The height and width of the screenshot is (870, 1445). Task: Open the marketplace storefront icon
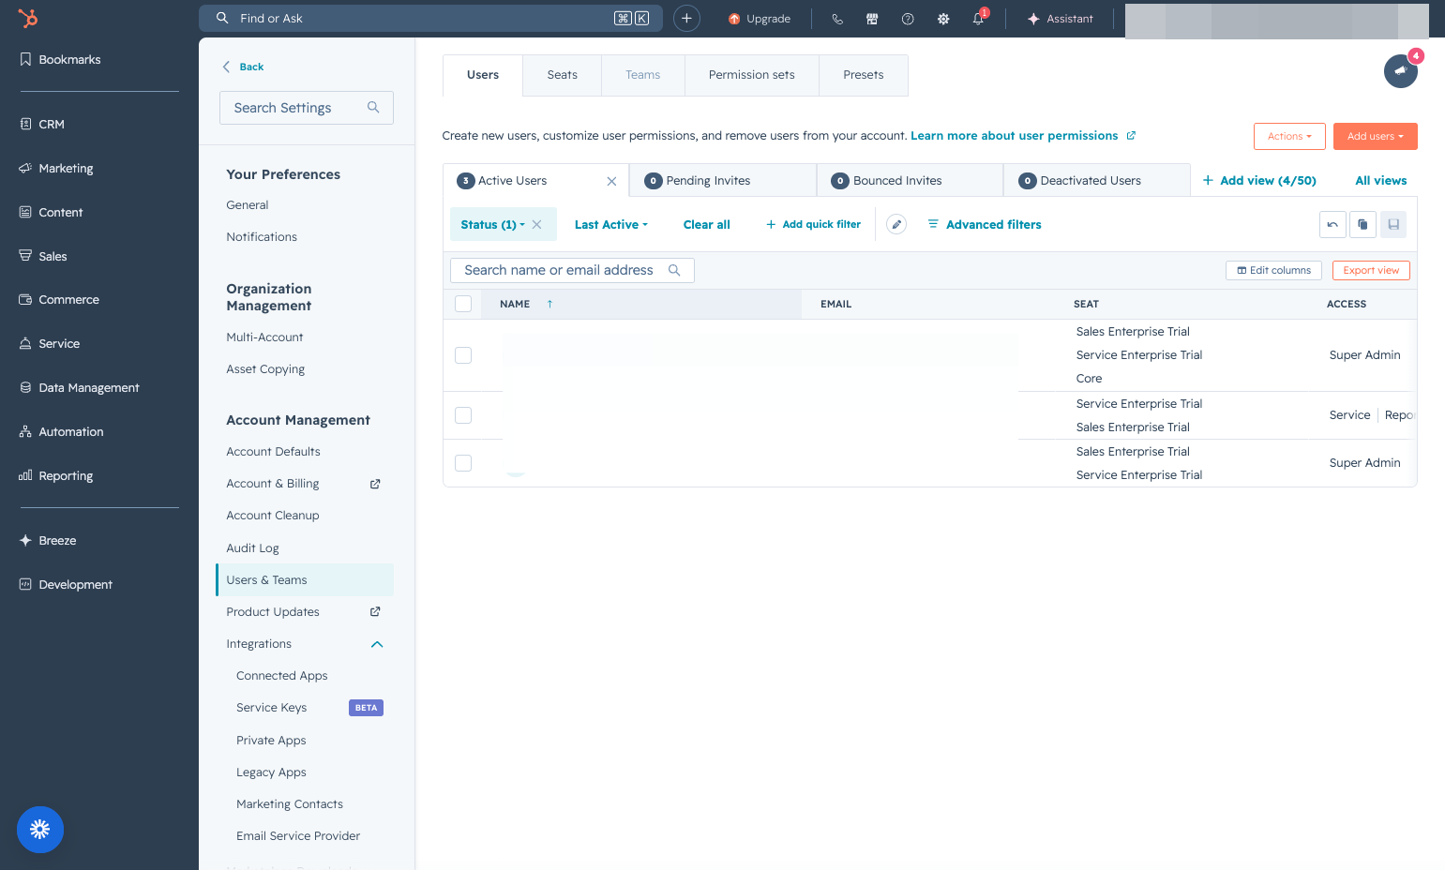click(872, 19)
